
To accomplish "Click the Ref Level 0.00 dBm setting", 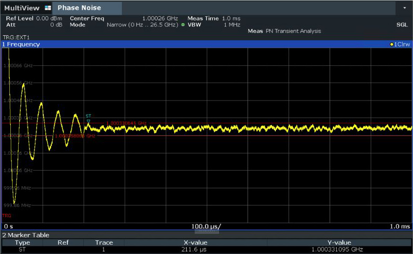I will click(x=33, y=18).
